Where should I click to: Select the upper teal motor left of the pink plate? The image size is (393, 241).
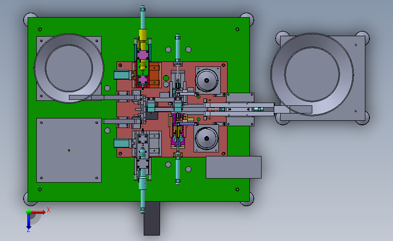(x=122, y=75)
